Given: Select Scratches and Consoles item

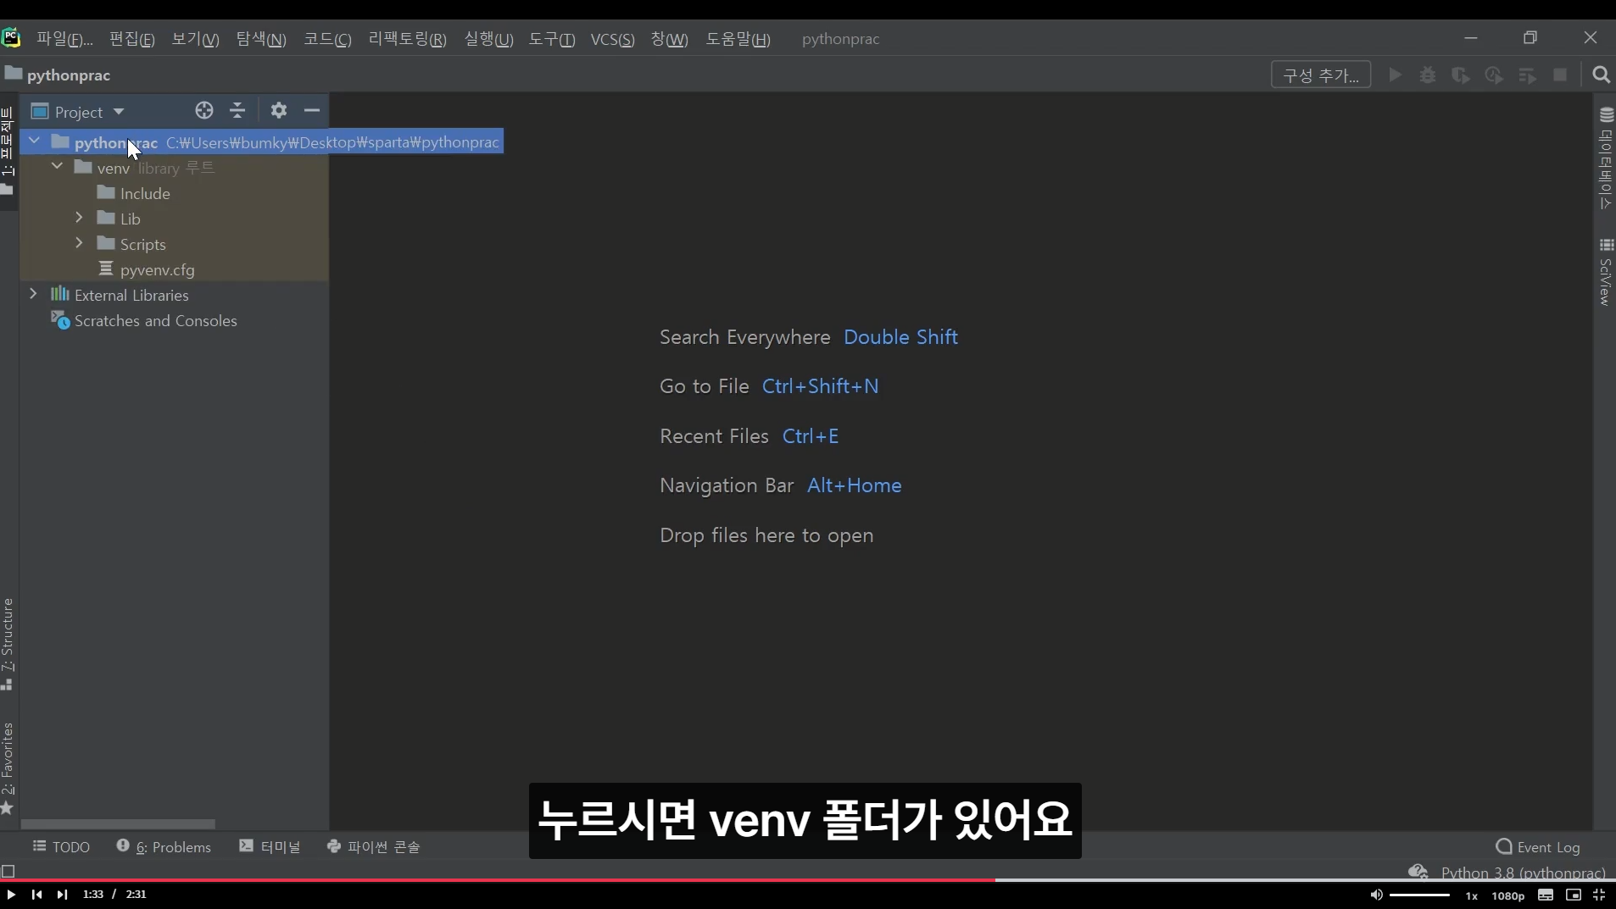Looking at the screenshot, I should tap(144, 320).
